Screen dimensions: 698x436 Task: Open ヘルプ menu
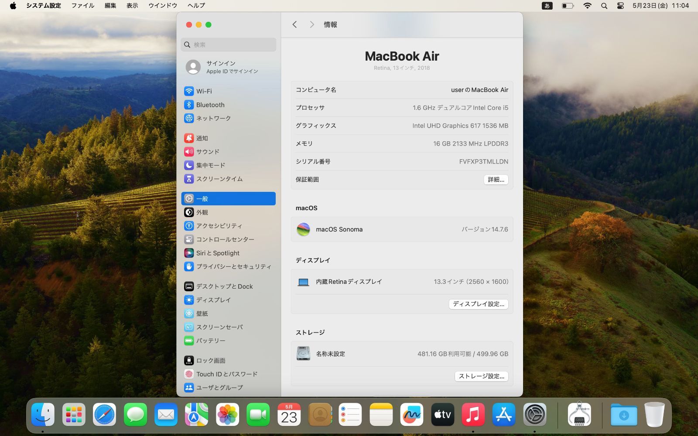196,6
